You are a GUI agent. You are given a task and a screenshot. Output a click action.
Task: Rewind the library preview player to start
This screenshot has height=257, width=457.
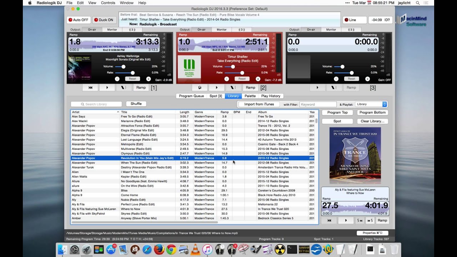click(x=329, y=221)
